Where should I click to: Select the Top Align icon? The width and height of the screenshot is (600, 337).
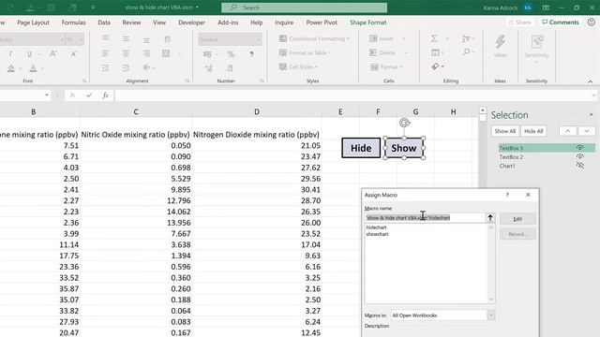105,38
